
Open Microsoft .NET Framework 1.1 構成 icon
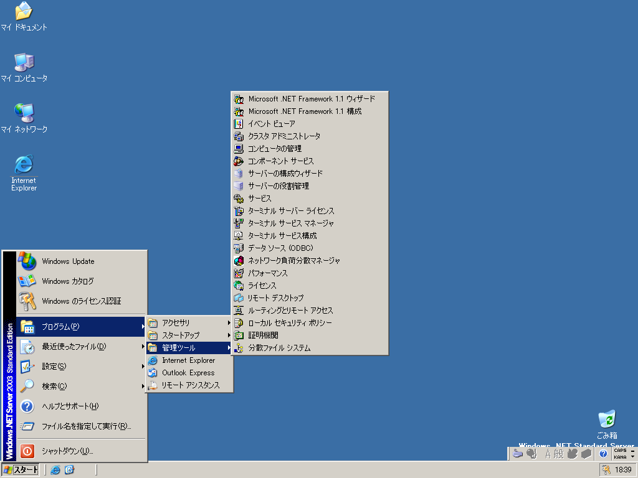(239, 111)
